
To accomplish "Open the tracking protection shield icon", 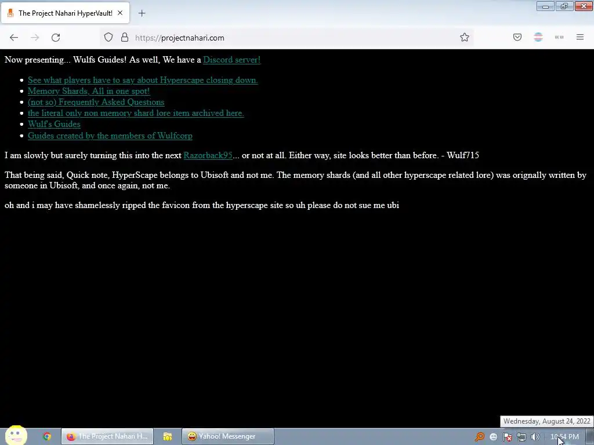I will click(x=108, y=38).
